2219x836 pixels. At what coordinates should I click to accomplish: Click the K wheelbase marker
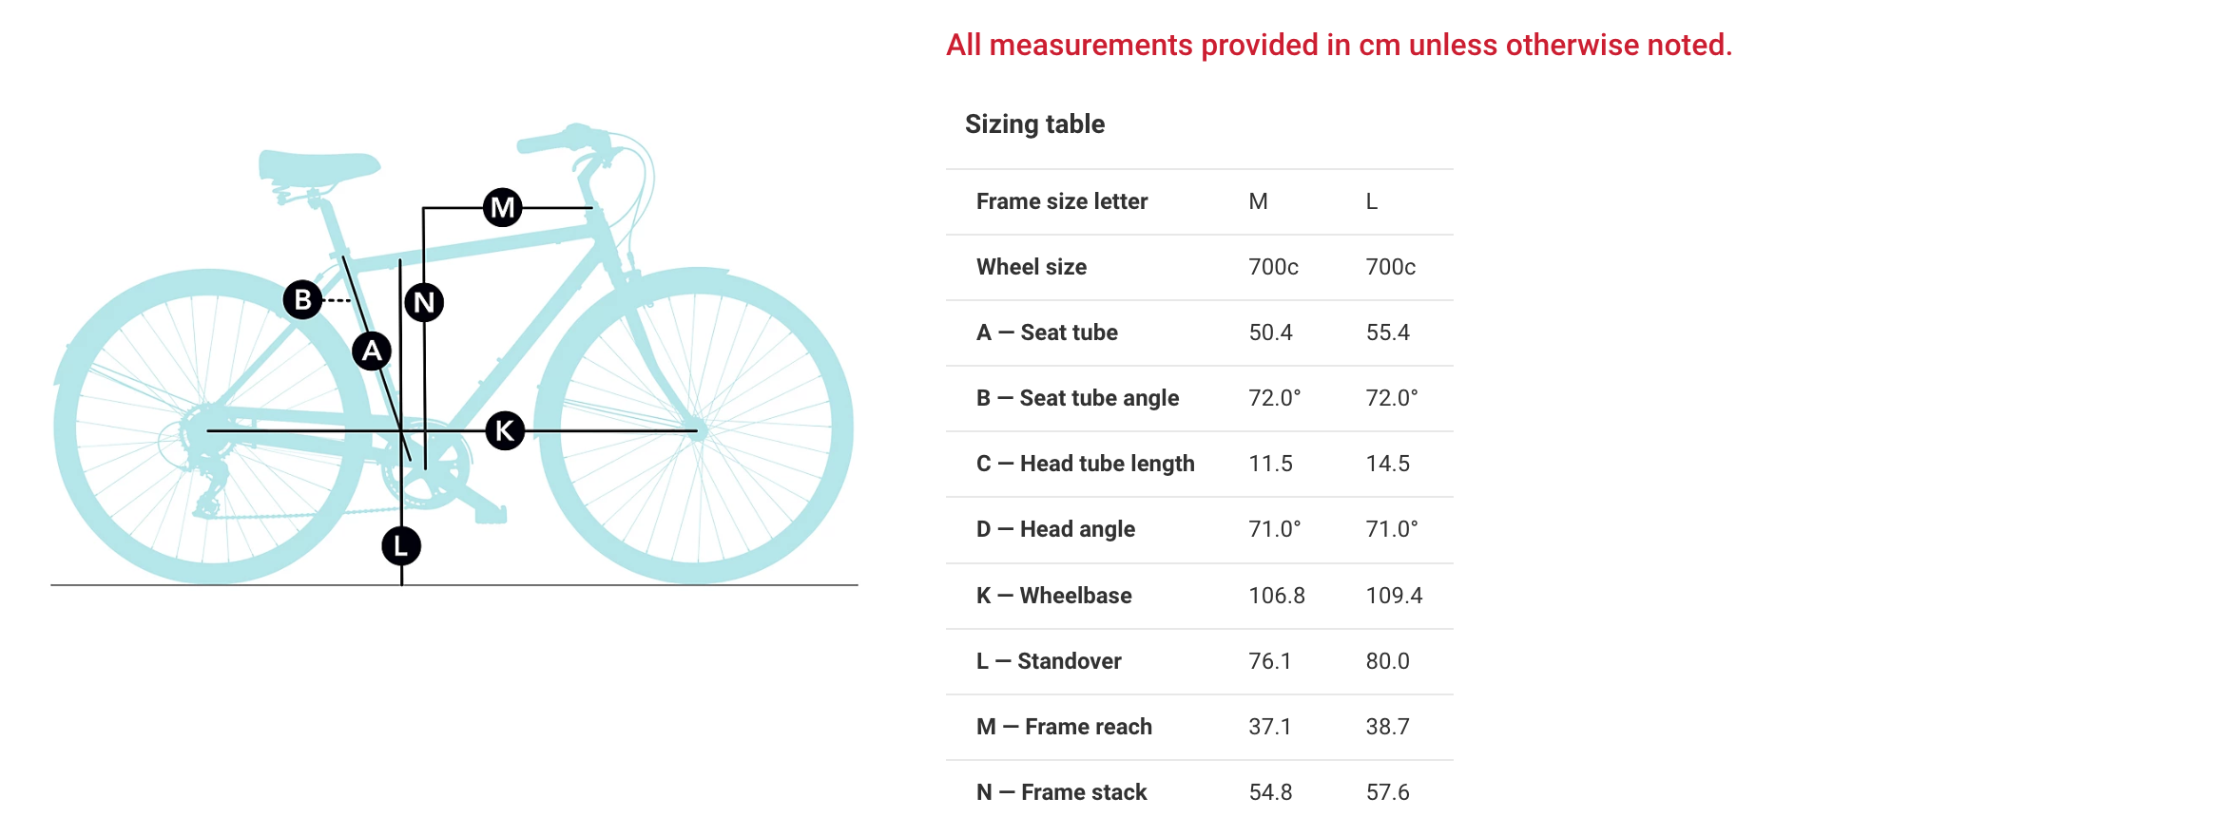(x=505, y=431)
